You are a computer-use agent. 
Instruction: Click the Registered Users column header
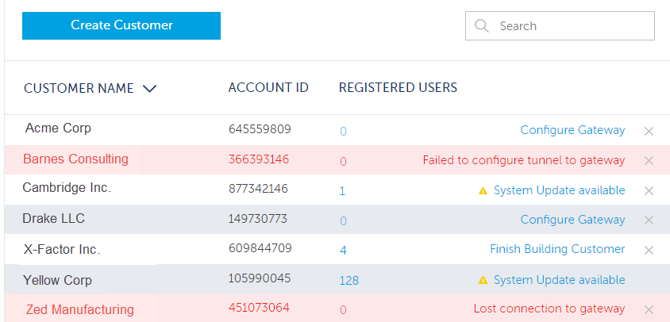click(398, 88)
